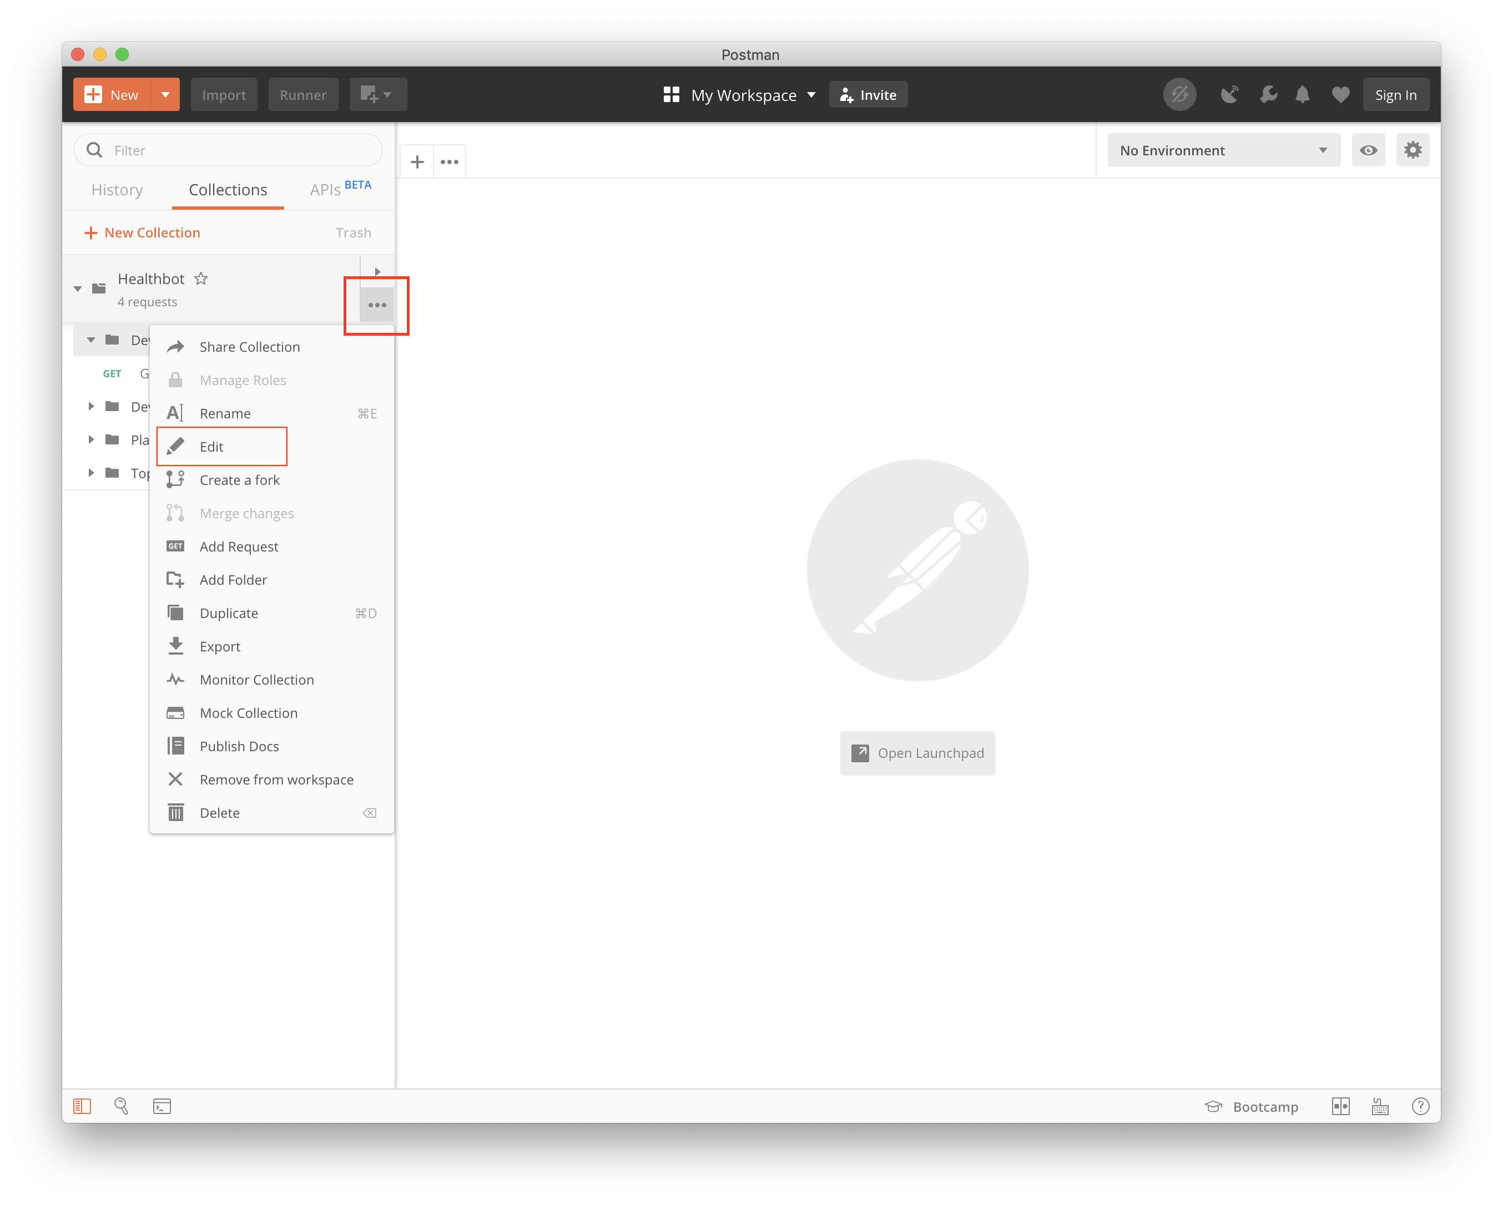Expand the To folder
The width and height of the screenshot is (1503, 1205).
90,473
